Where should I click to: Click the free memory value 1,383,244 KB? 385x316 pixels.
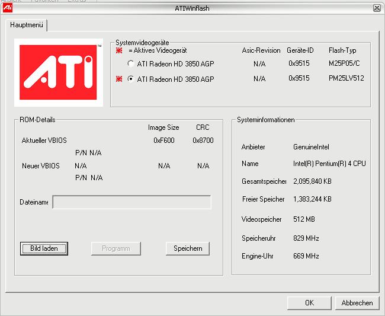[312, 199]
